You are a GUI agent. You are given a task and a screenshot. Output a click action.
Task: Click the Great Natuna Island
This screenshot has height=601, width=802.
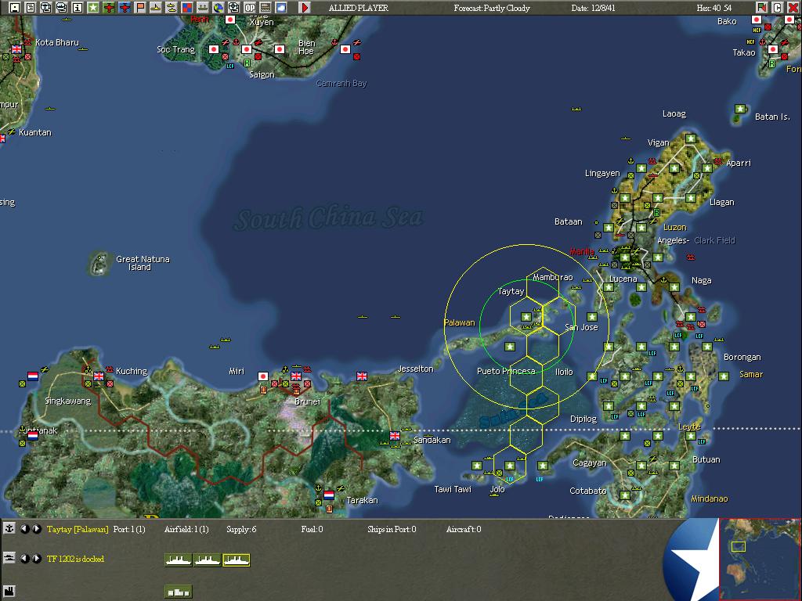(x=99, y=263)
